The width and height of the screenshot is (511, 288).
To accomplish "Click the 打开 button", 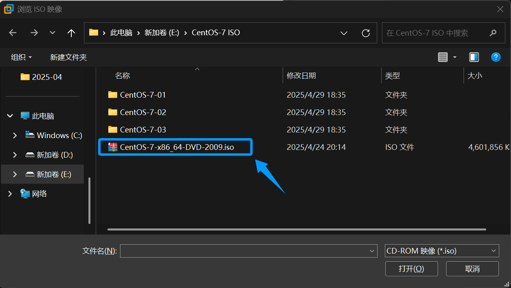I will pos(411,269).
